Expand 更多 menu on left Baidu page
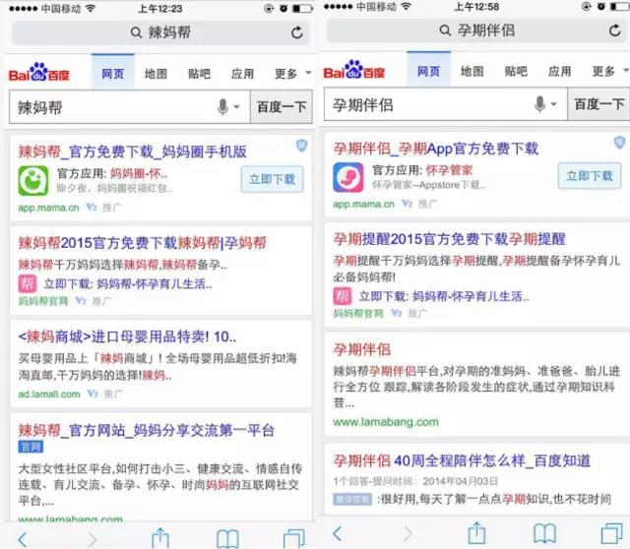 (292, 74)
